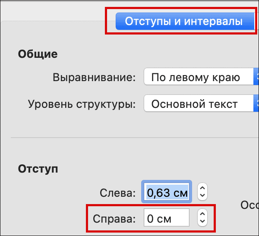
Task: Click the Слева indent field with 0,63 см
Action: [167, 192]
